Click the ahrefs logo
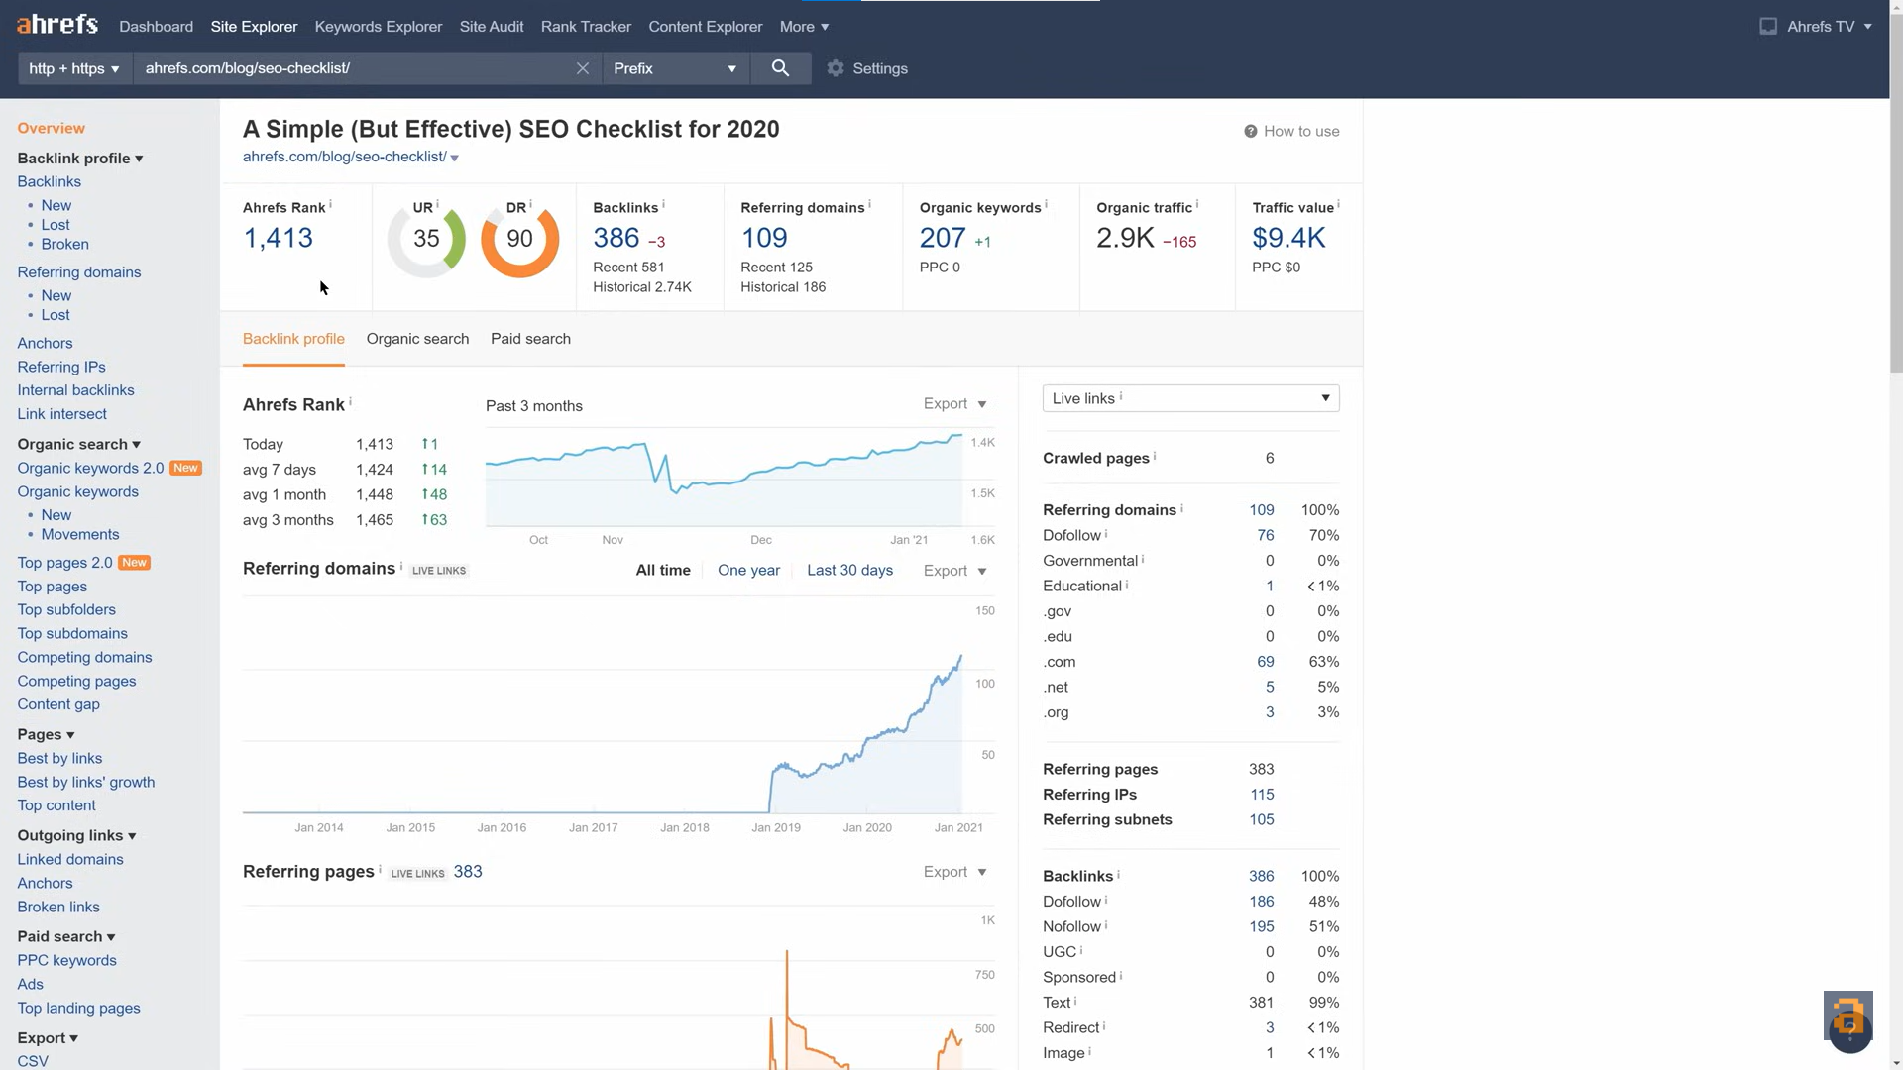Viewport: 1903px width, 1070px height. [56, 25]
